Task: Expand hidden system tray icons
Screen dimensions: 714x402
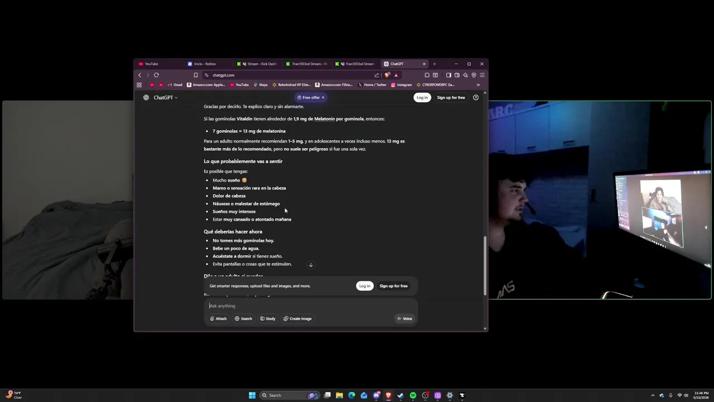Action: (x=653, y=395)
